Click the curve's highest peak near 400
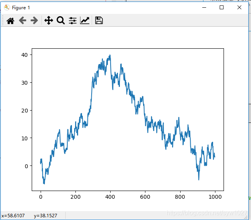The image size is (251, 220). pos(110,55)
